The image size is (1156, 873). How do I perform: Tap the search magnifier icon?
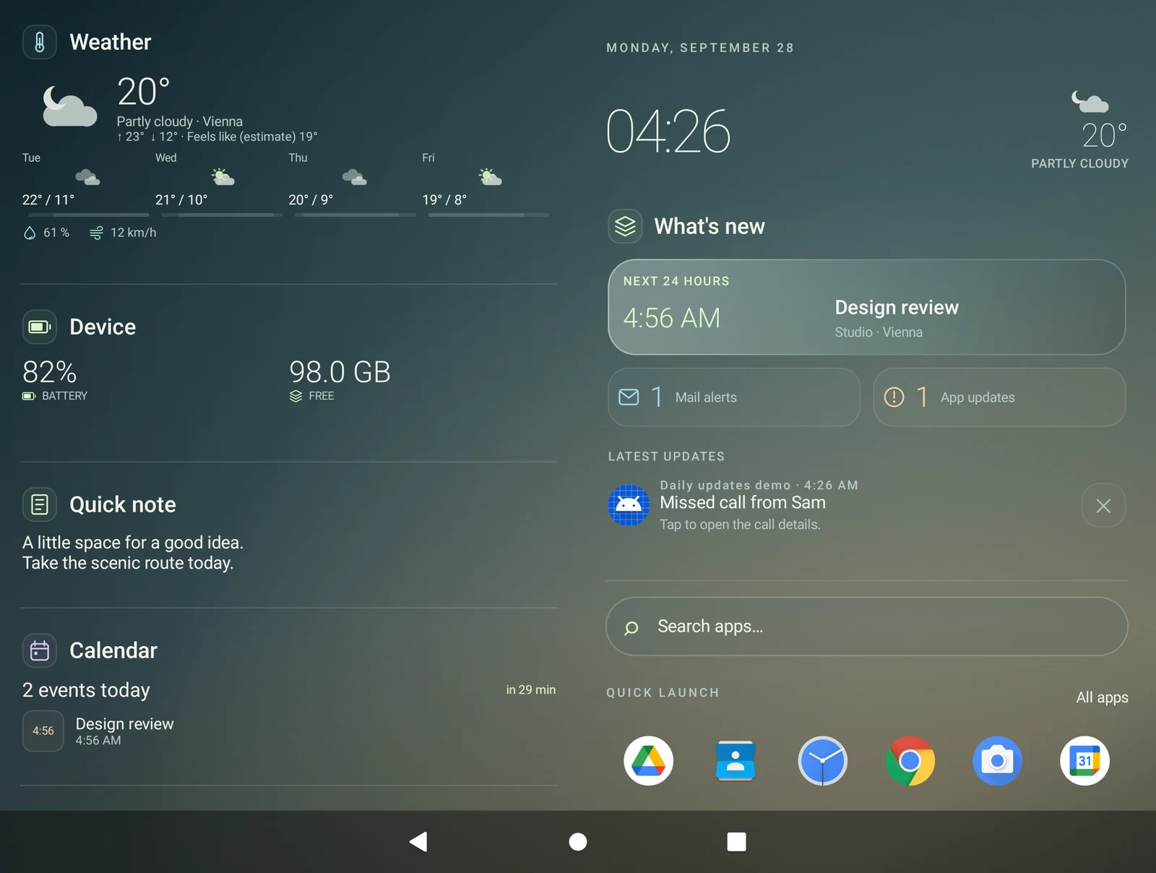tap(631, 628)
